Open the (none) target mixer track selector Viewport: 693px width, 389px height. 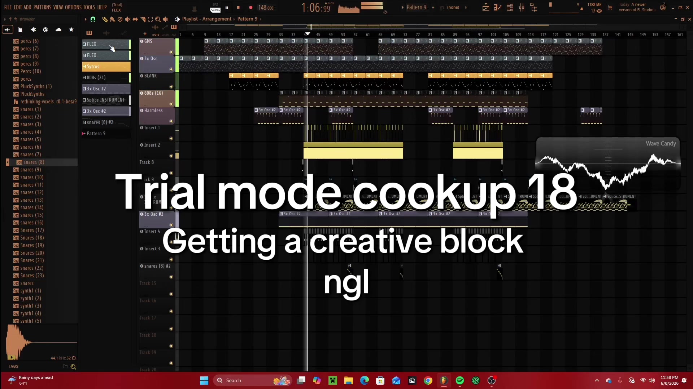[453, 7]
